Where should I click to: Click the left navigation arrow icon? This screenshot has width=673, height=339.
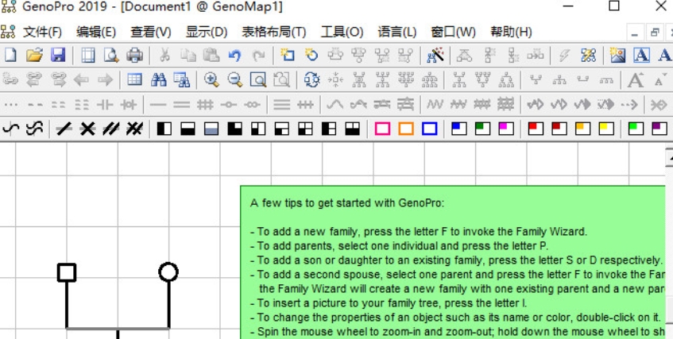click(82, 80)
